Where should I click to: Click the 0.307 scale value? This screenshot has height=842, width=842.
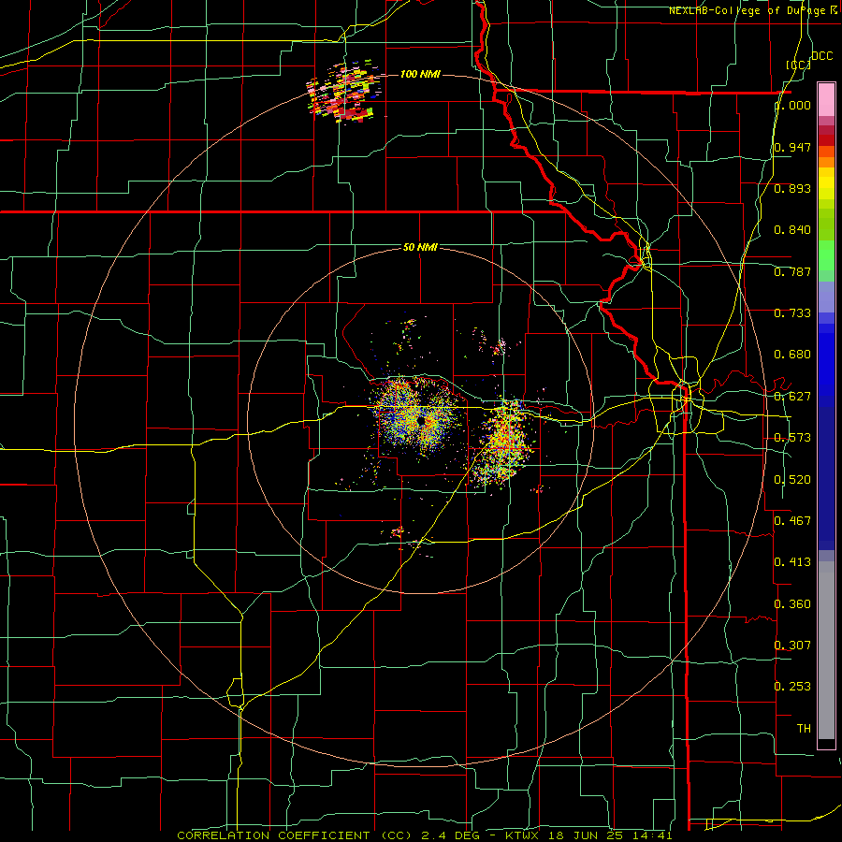point(792,645)
